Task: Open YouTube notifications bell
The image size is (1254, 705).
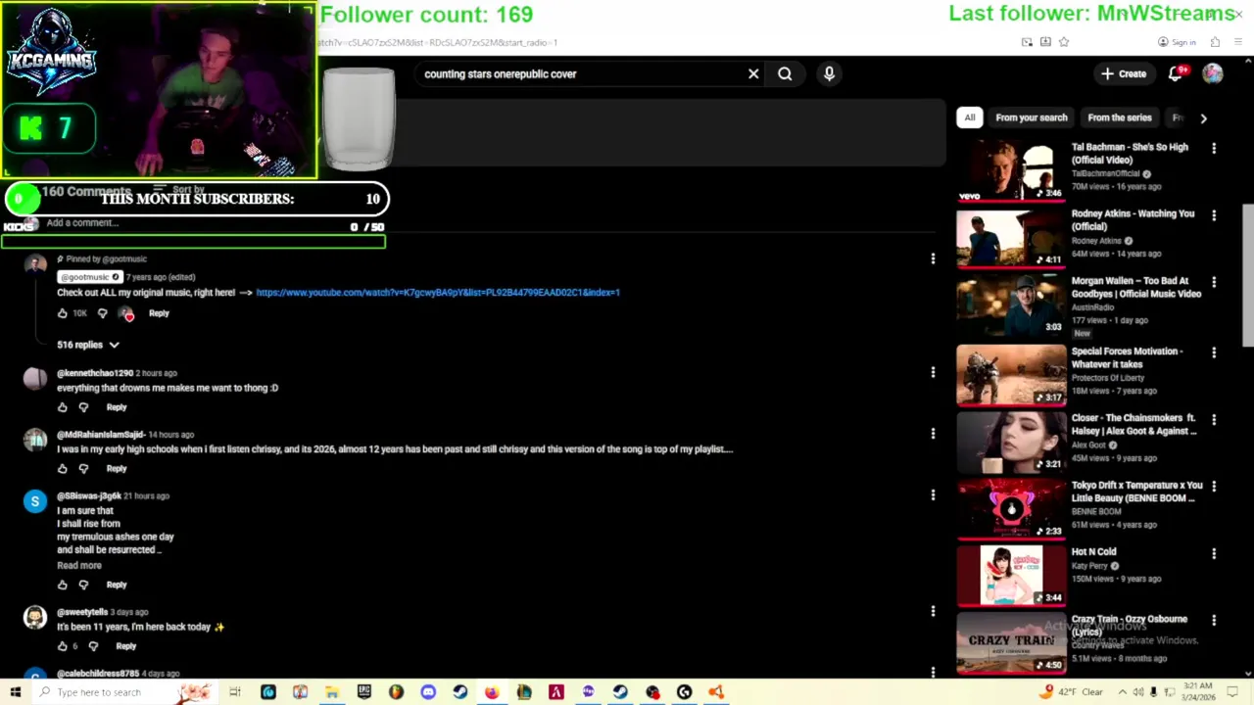Action: pos(1176,73)
